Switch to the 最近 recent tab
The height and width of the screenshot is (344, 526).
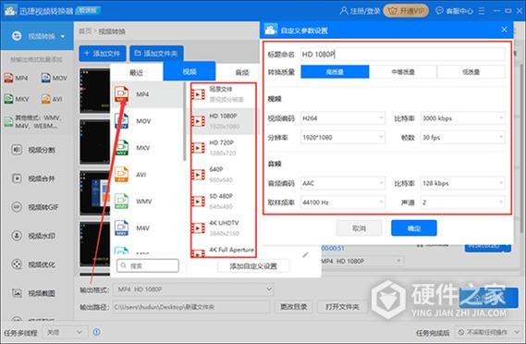pyautogui.click(x=137, y=72)
